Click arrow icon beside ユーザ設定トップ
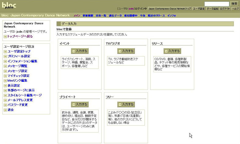Screen dimensions: 240x144 point(5,52)
